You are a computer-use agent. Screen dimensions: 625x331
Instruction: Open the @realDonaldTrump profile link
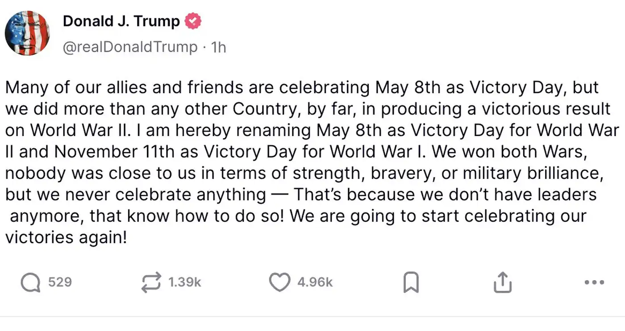click(x=129, y=46)
